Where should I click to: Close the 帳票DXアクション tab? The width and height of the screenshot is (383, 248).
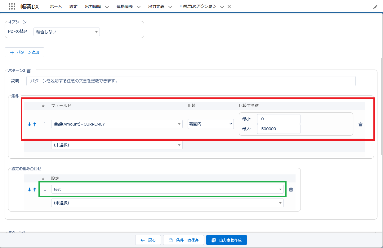[x=229, y=6]
